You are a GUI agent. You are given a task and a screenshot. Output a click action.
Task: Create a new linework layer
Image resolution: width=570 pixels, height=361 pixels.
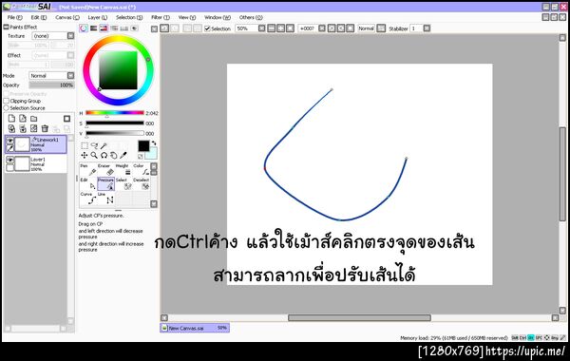[x=23, y=119]
